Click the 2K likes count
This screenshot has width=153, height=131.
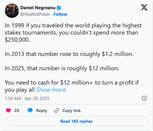[17, 110]
